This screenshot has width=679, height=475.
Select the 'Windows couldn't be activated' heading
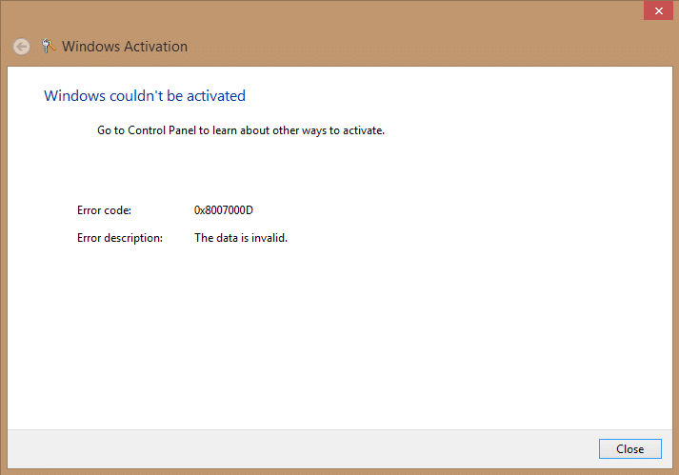(x=145, y=96)
